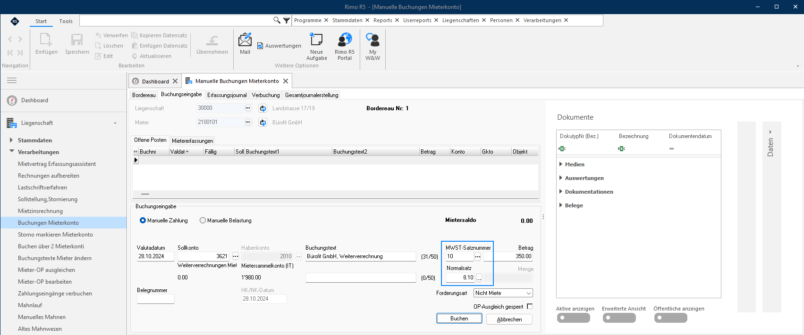Viewport: 804px width, 335px height.
Task: Expand Medien in Dokumente
Action: pos(561,164)
